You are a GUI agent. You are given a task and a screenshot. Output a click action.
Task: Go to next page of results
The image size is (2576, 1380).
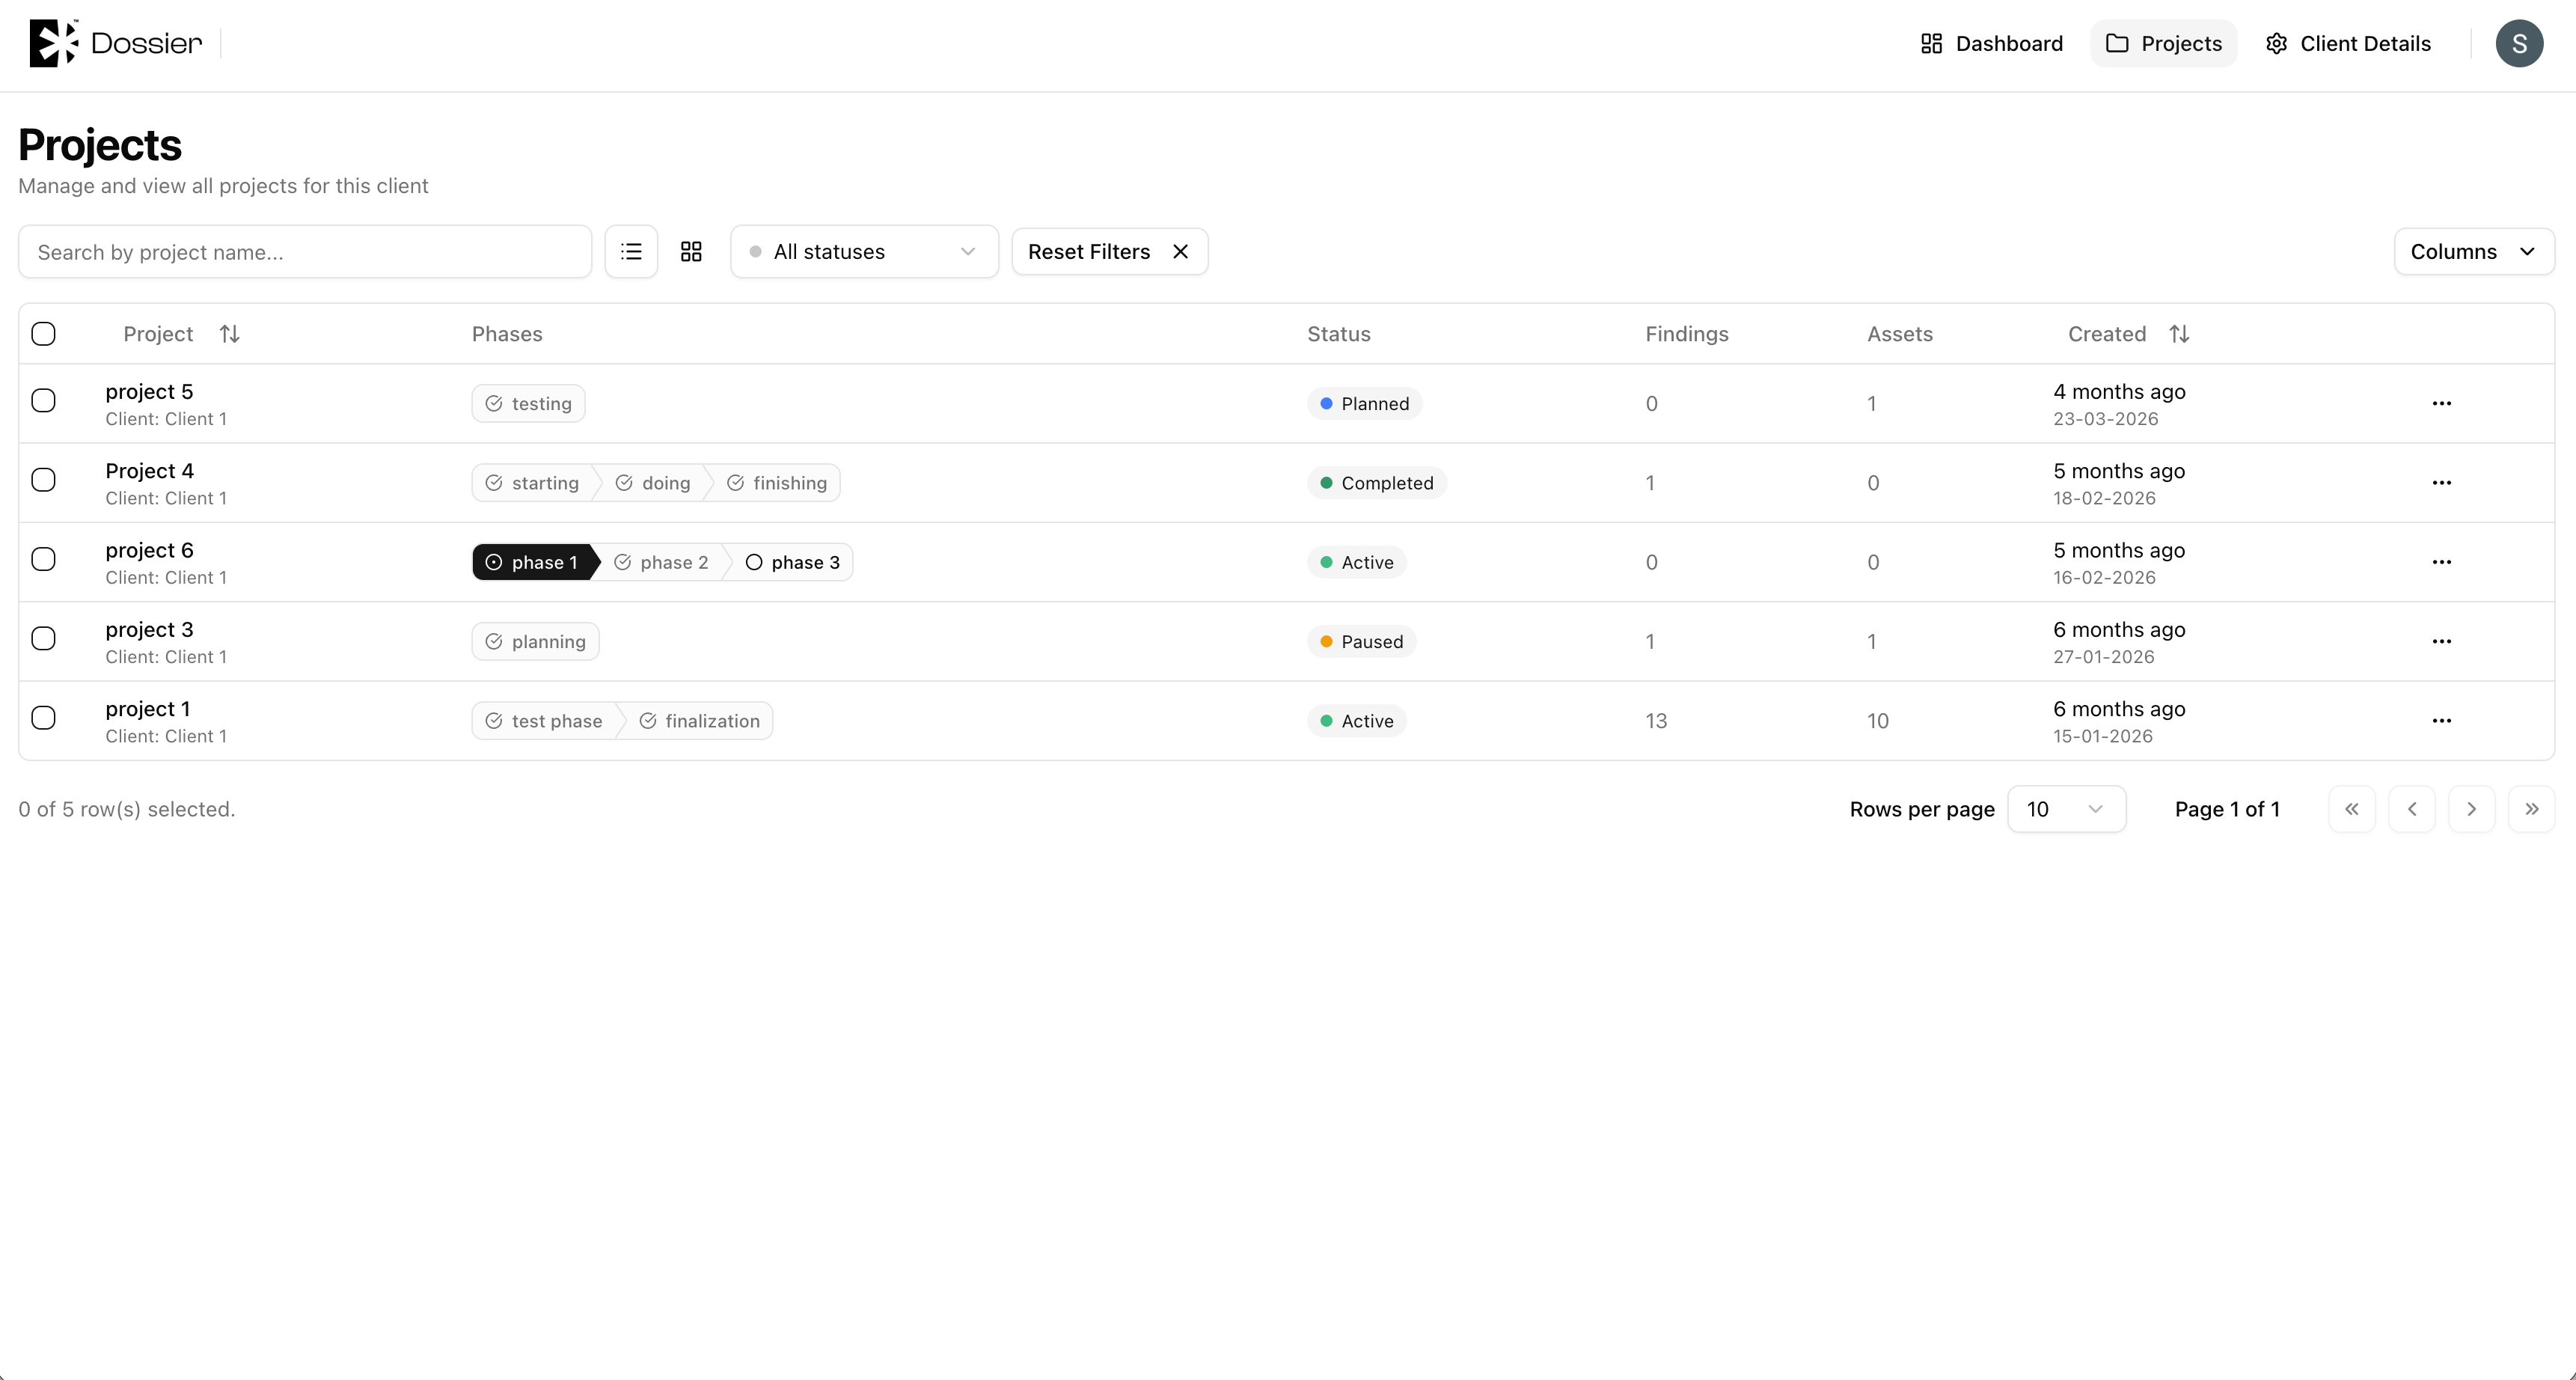point(2472,809)
